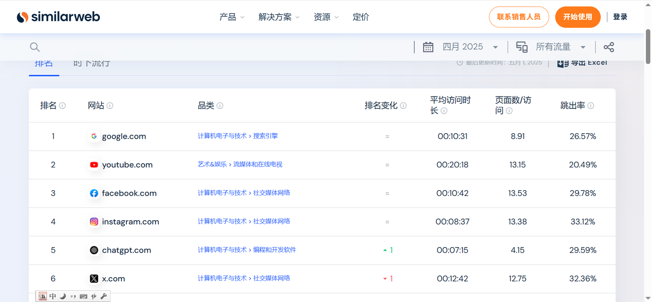Click info icon next to 平均访问时长 header
The width and height of the screenshot is (652, 302).
[444, 111]
